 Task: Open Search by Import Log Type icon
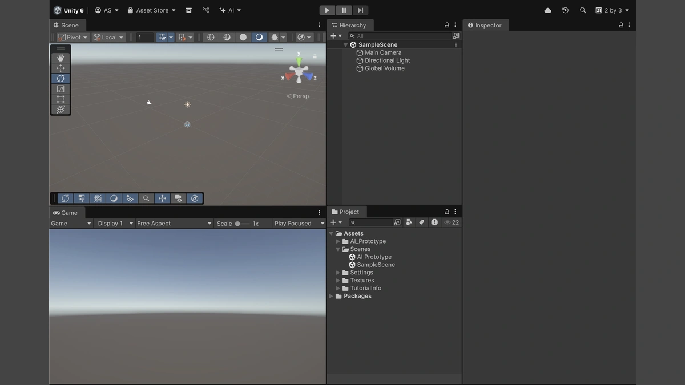click(x=434, y=222)
